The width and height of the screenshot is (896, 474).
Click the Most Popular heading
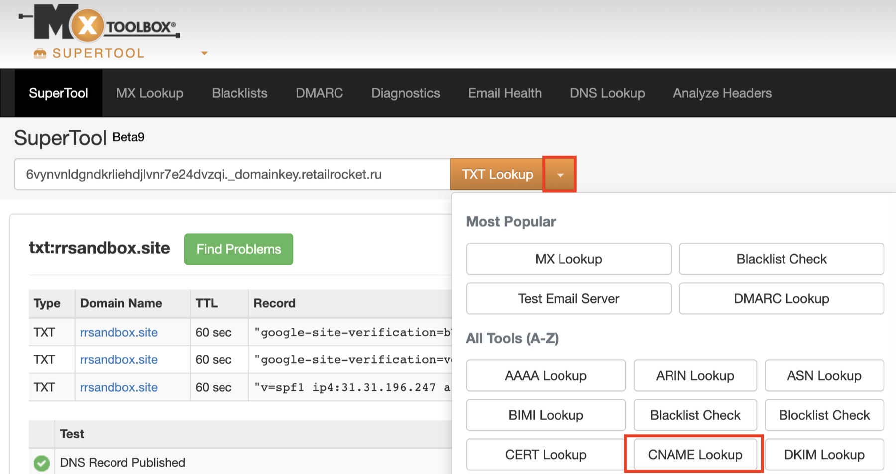click(511, 221)
